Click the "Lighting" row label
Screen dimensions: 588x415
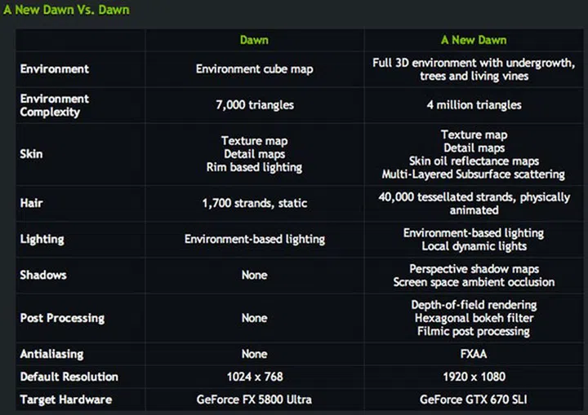pos(42,240)
